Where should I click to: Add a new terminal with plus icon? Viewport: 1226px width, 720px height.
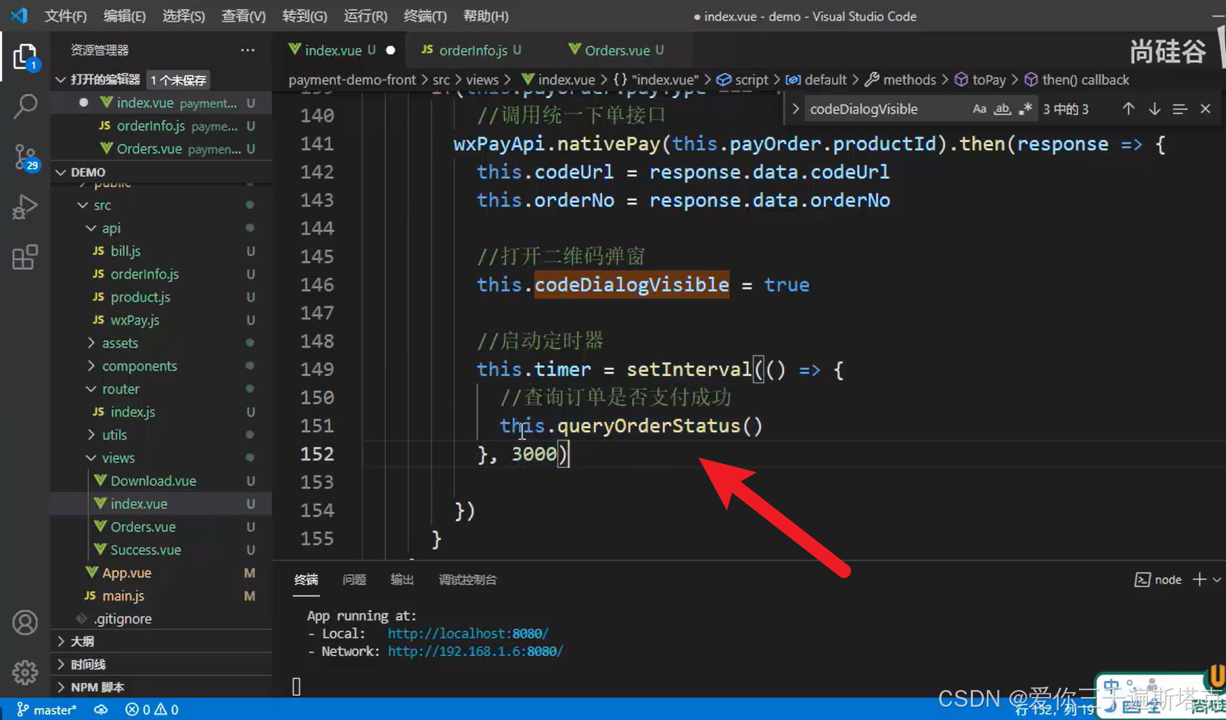(1199, 579)
